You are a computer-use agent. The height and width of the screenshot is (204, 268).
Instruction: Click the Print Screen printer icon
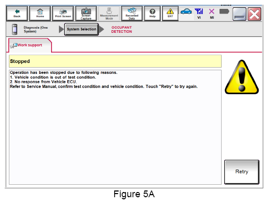(x=63, y=14)
